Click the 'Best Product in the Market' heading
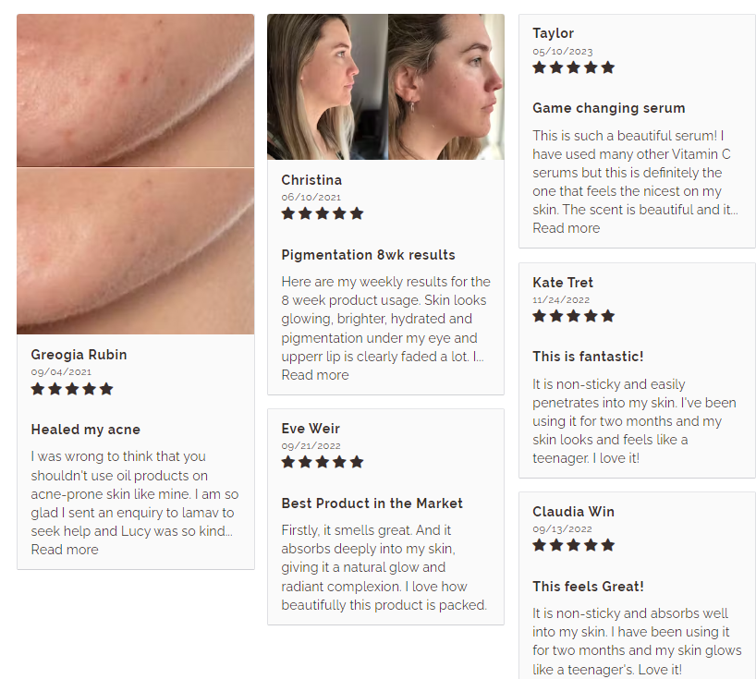756x679 pixels. (372, 503)
